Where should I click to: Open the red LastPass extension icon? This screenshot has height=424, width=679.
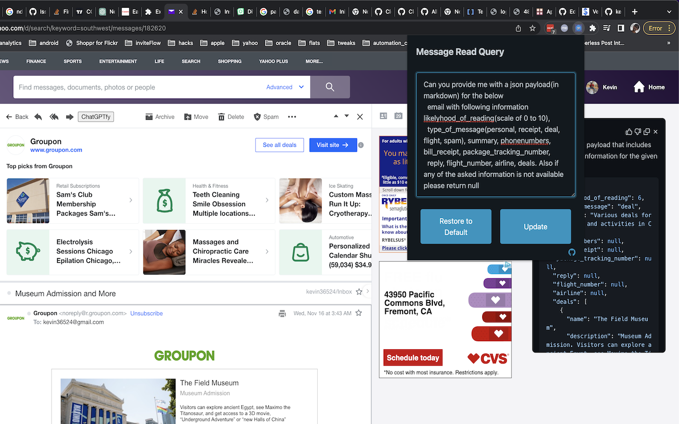[x=550, y=29]
